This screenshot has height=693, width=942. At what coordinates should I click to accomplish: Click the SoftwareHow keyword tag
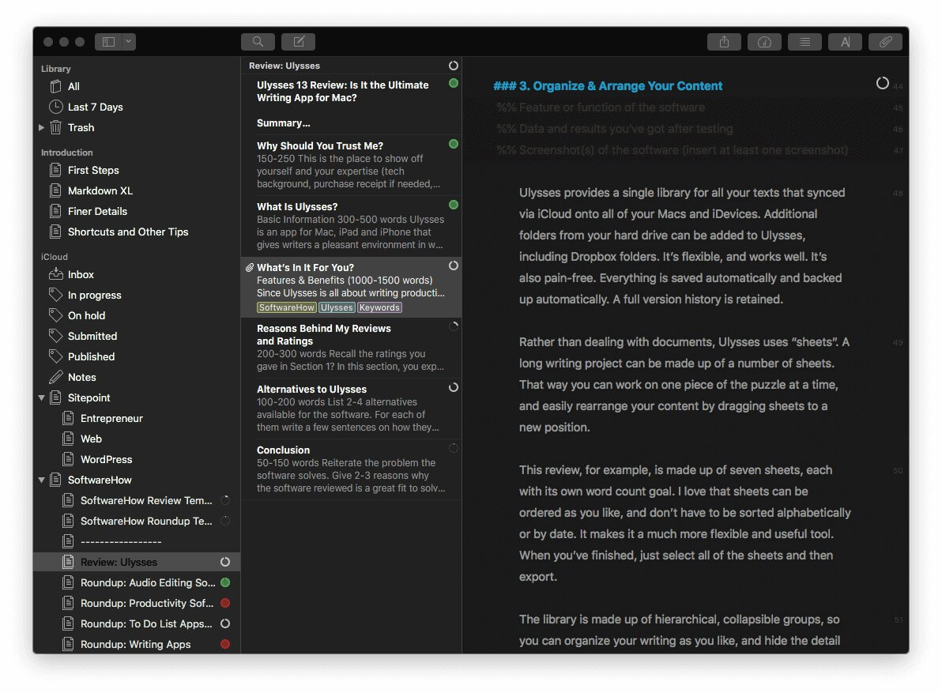287,307
